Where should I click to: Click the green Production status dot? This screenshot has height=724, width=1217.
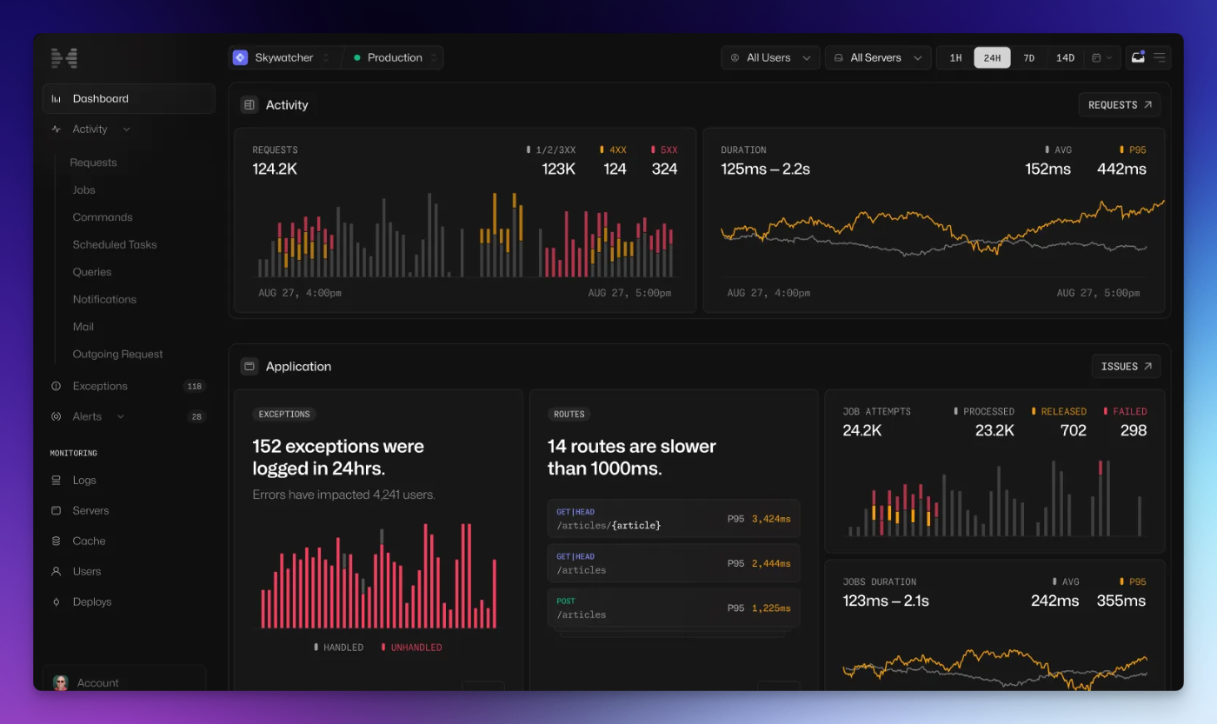356,57
